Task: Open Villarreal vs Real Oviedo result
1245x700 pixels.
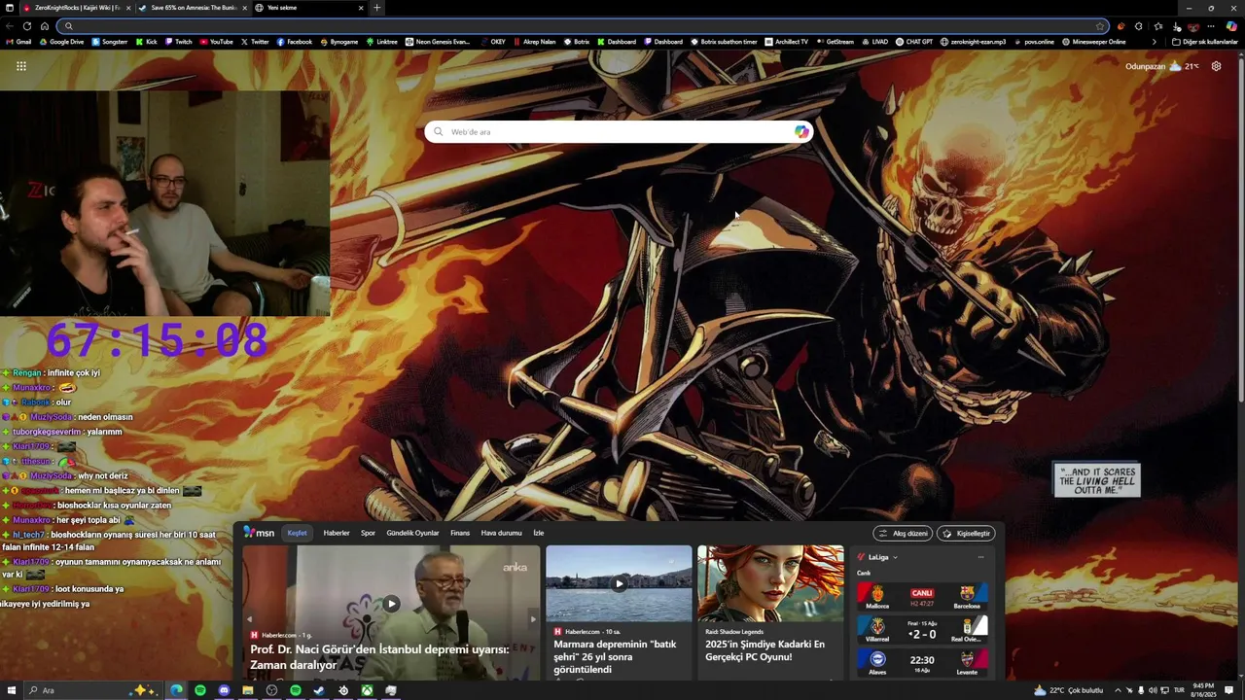Action: pyautogui.click(x=922, y=628)
